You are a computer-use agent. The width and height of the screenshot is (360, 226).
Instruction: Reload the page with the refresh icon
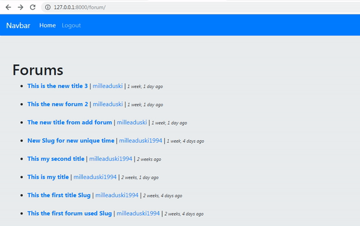click(32, 7)
